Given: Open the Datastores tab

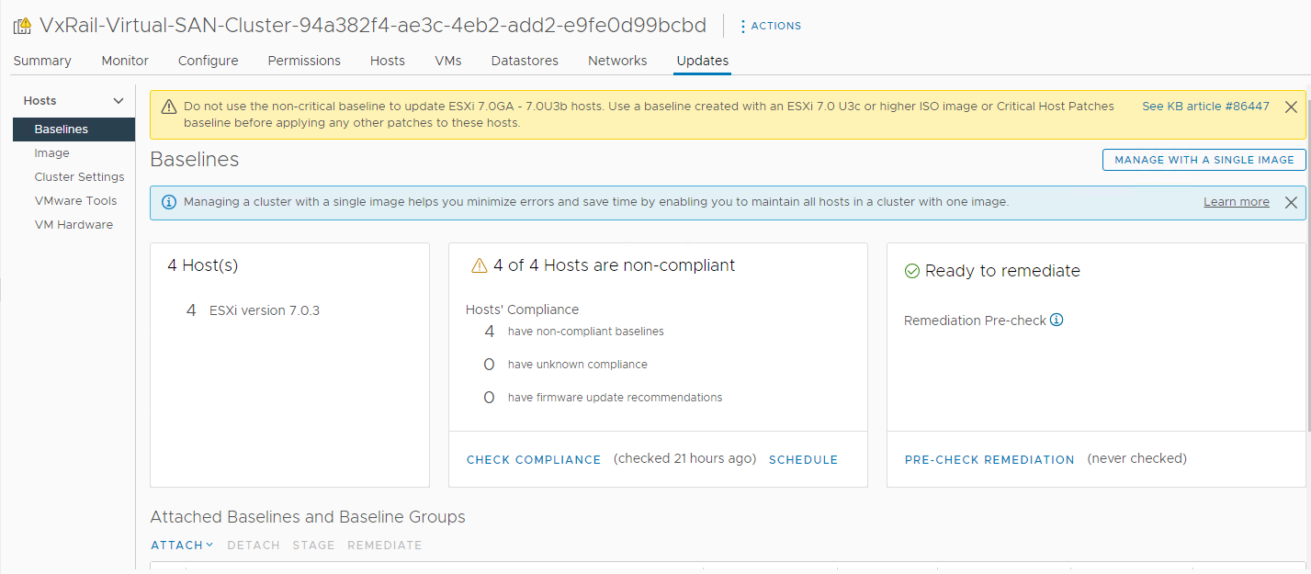Looking at the screenshot, I should pos(525,61).
